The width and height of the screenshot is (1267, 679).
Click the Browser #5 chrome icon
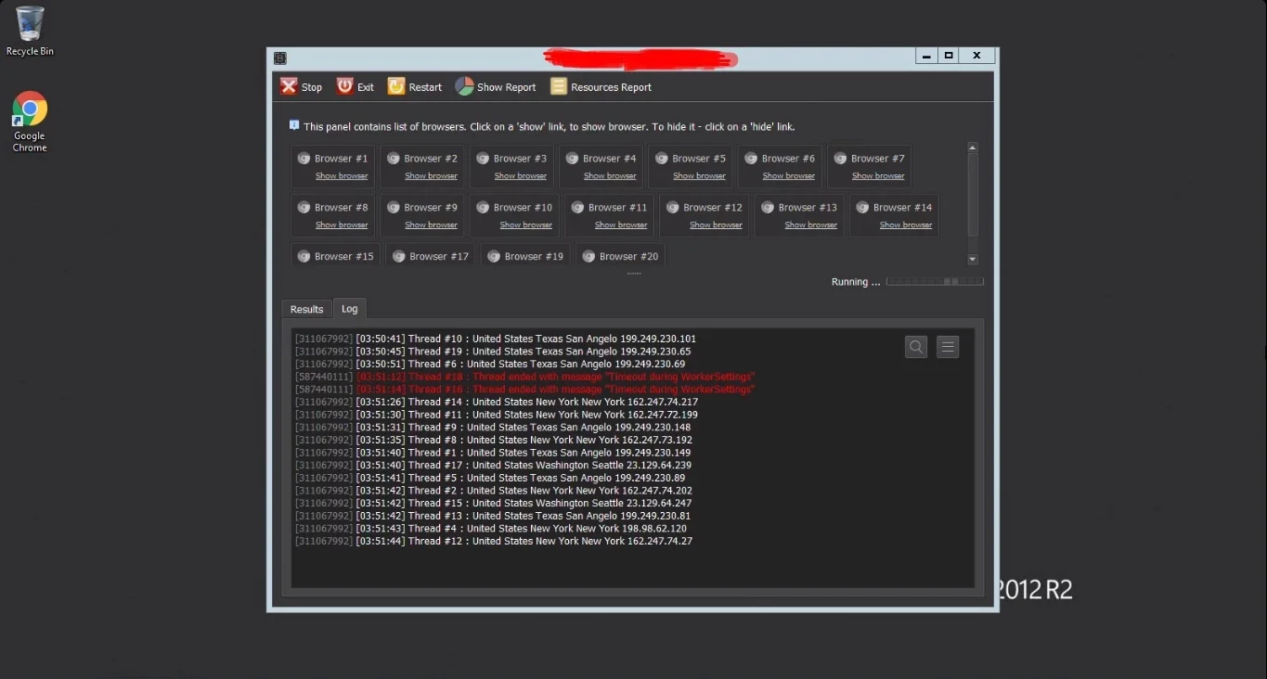click(662, 159)
